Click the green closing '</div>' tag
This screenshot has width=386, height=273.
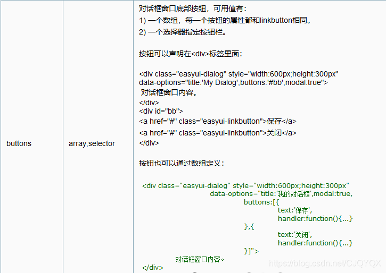click(x=153, y=267)
